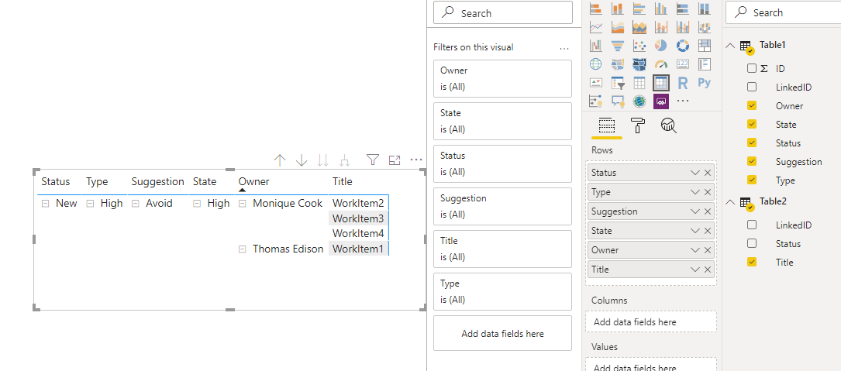Select the Matrix visual

click(x=660, y=83)
